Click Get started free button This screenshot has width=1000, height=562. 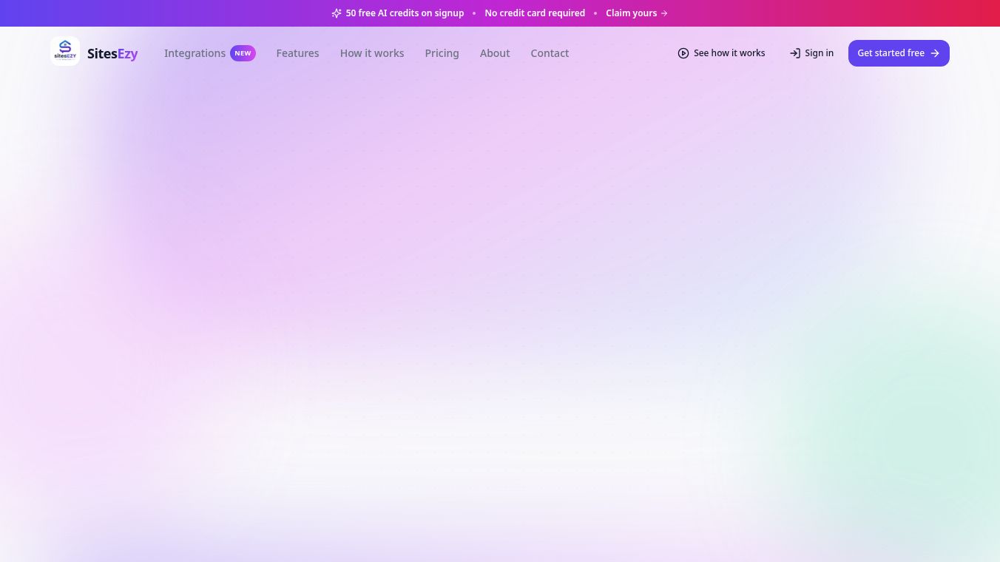point(899,53)
